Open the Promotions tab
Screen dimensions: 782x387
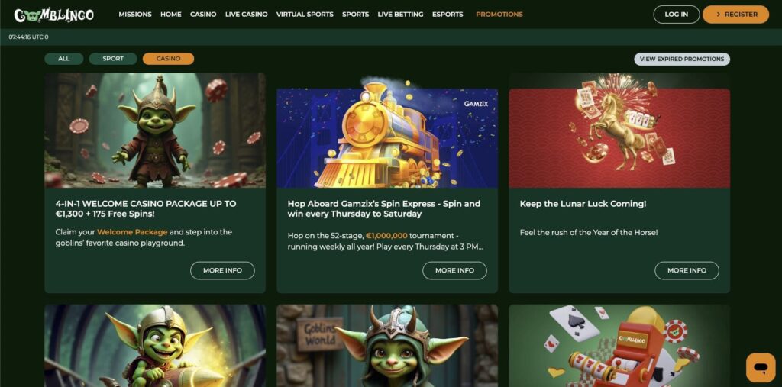coord(499,15)
